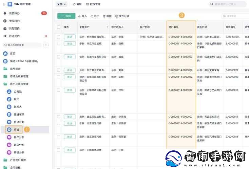Viewport: 249px width, 169px height.
Task: Click the green 添加 button
Action: (x=66, y=16)
